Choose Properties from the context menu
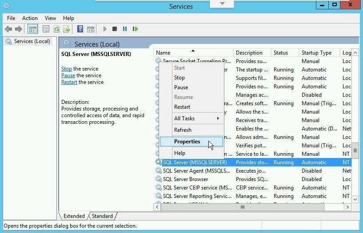Image resolution: width=363 pixels, height=233 pixels. tap(187, 142)
